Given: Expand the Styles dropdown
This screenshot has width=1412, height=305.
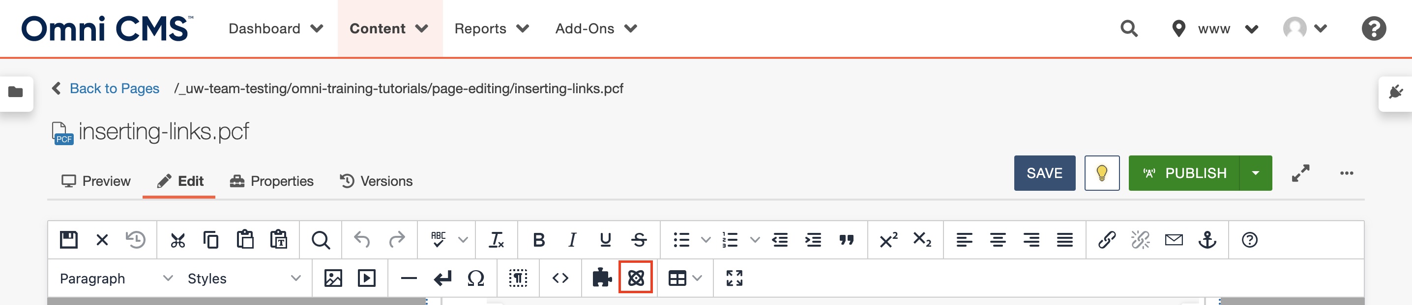Looking at the screenshot, I should click(x=243, y=279).
